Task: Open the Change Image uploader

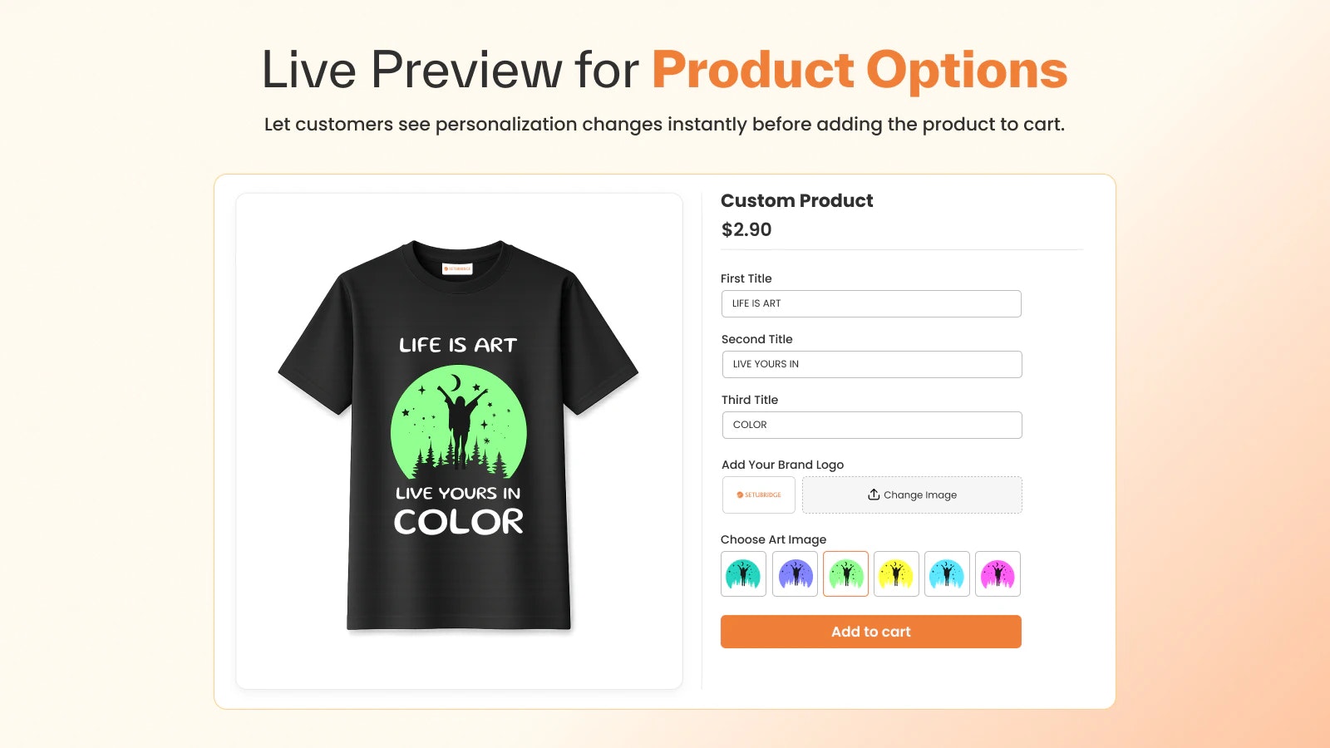Action: point(912,495)
